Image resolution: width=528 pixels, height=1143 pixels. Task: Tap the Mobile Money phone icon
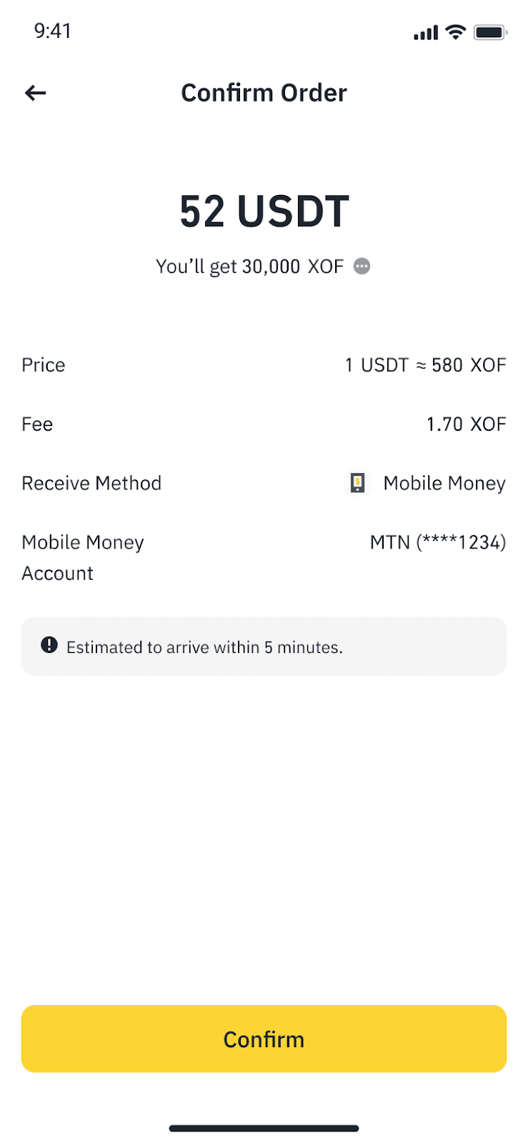coord(357,484)
